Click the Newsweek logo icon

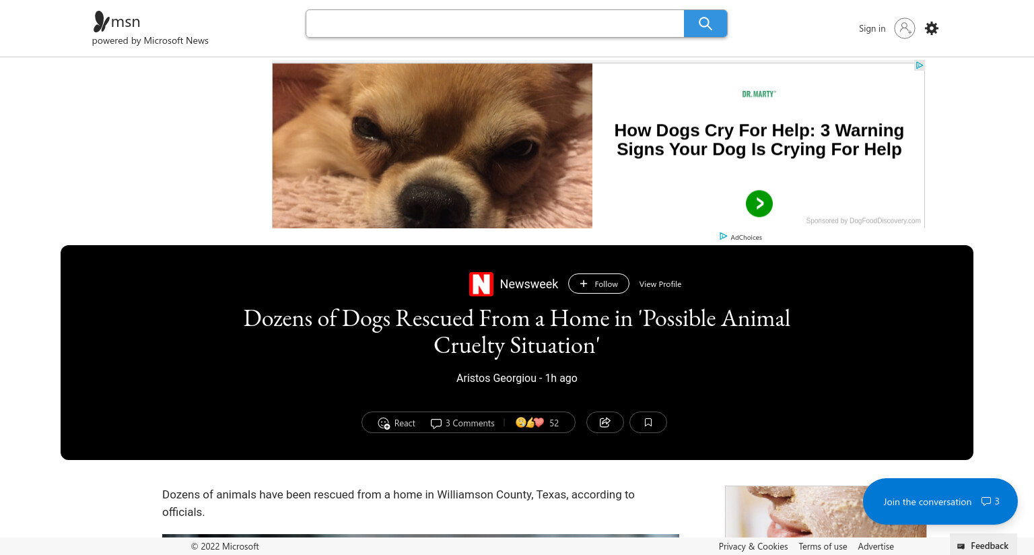coord(481,284)
